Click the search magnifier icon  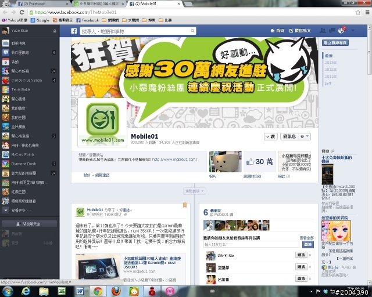(192, 31)
